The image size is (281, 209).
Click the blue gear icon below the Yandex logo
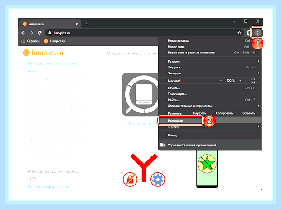[158, 180]
